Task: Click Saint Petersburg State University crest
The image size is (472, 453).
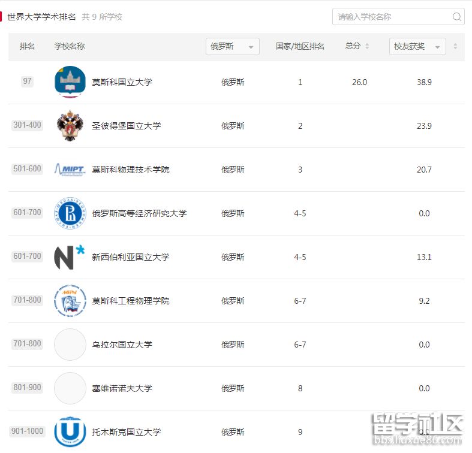Action: pos(70,126)
